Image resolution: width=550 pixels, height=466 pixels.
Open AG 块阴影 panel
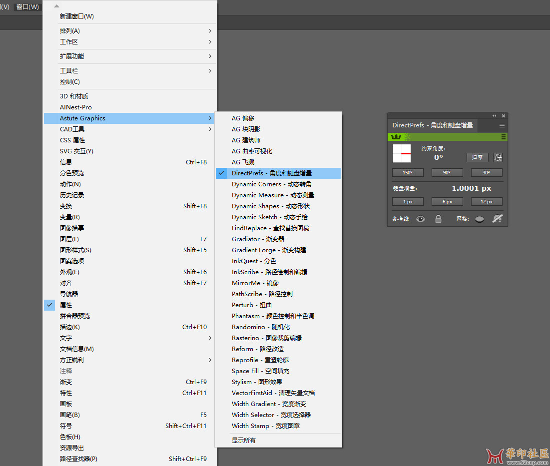point(278,129)
